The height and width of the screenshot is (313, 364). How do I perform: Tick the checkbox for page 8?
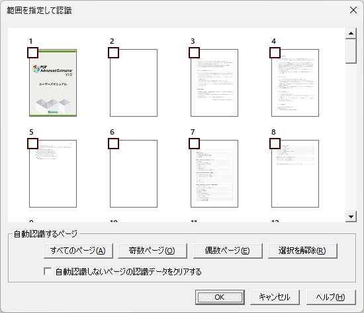(x=275, y=144)
